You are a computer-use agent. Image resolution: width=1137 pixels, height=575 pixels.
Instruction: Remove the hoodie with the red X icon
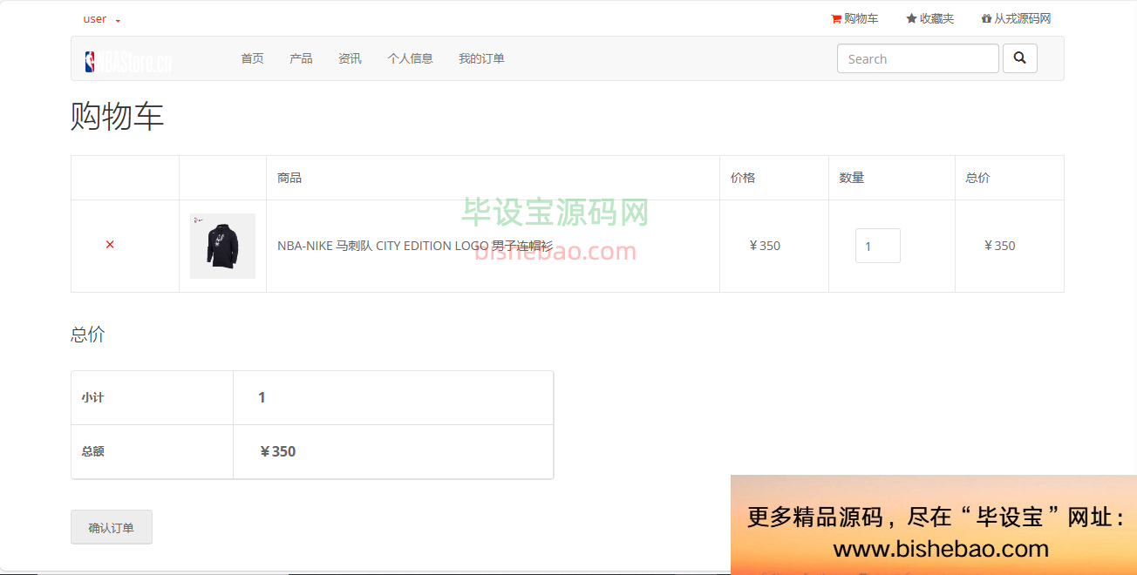[110, 245]
